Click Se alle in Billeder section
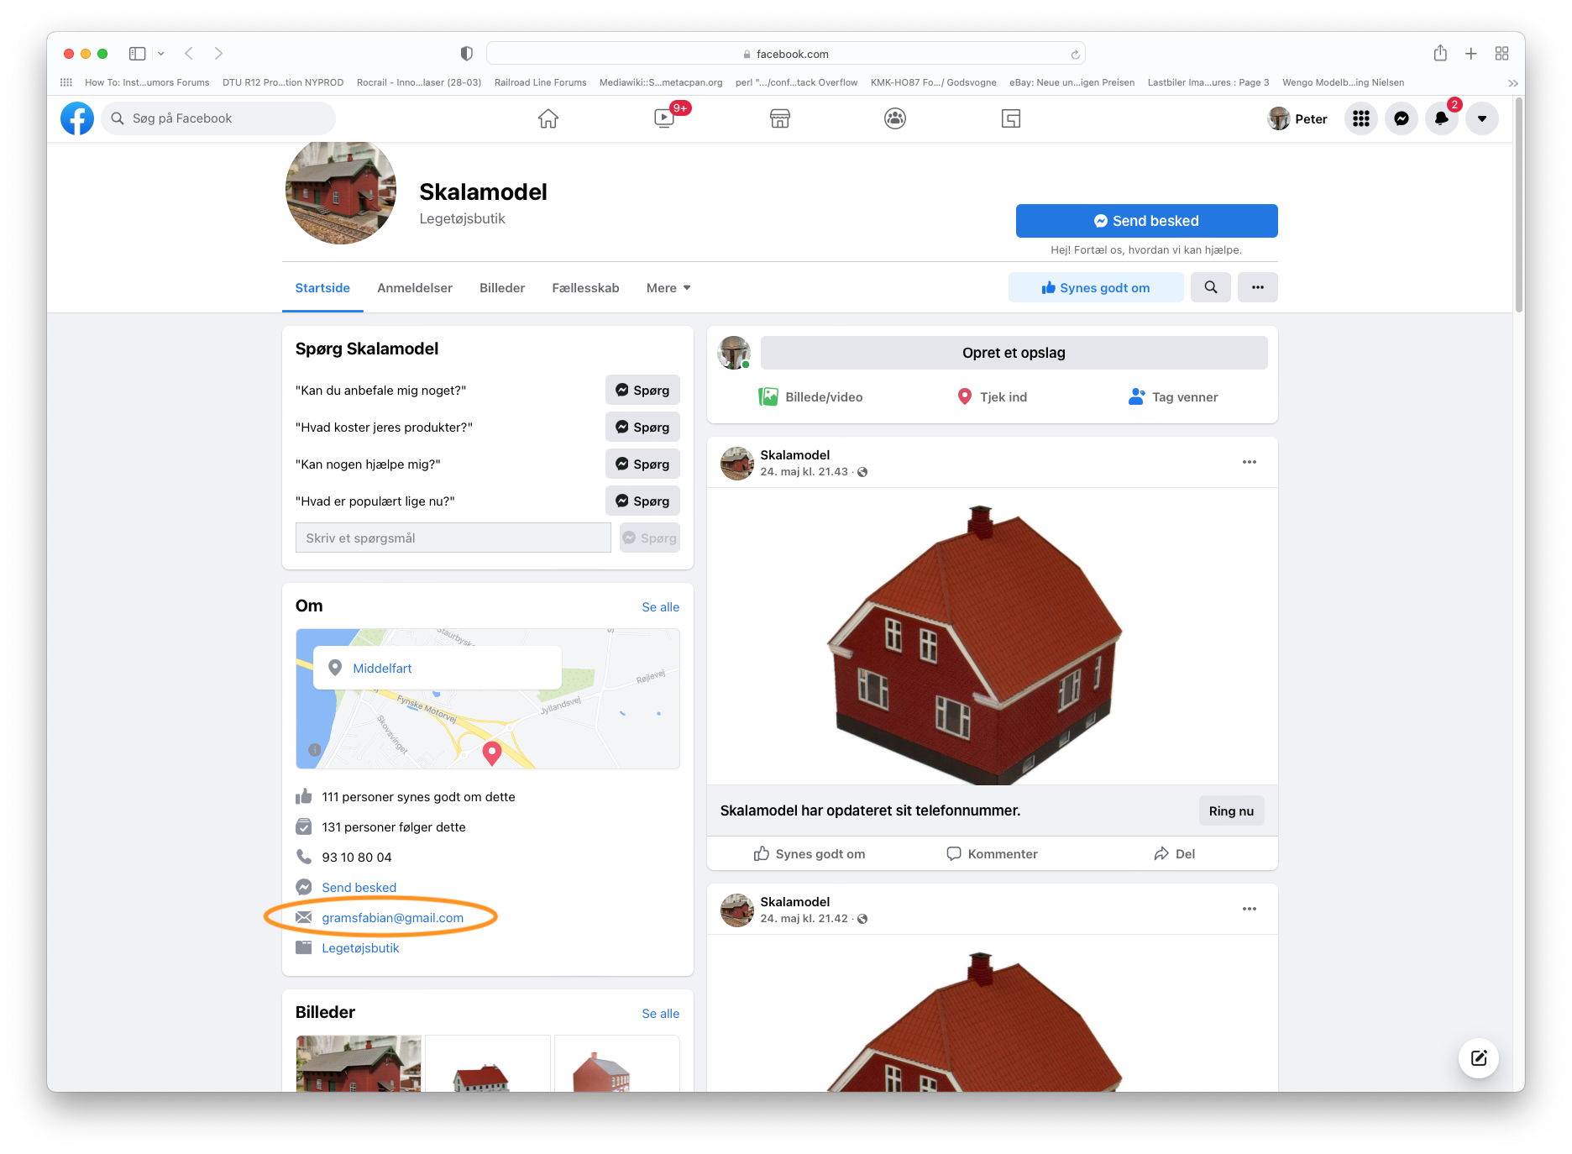 click(x=660, y=1013)
